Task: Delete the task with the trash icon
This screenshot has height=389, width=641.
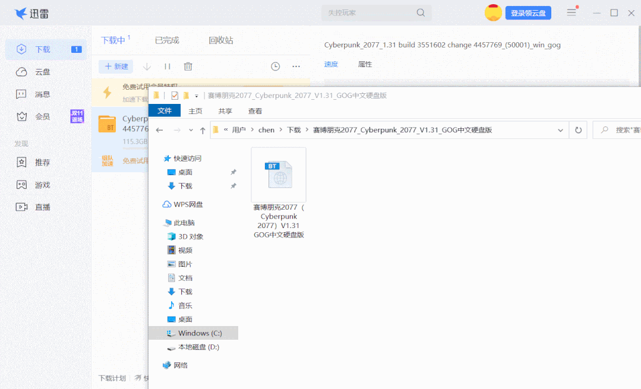Action: [x=188, y=66]
